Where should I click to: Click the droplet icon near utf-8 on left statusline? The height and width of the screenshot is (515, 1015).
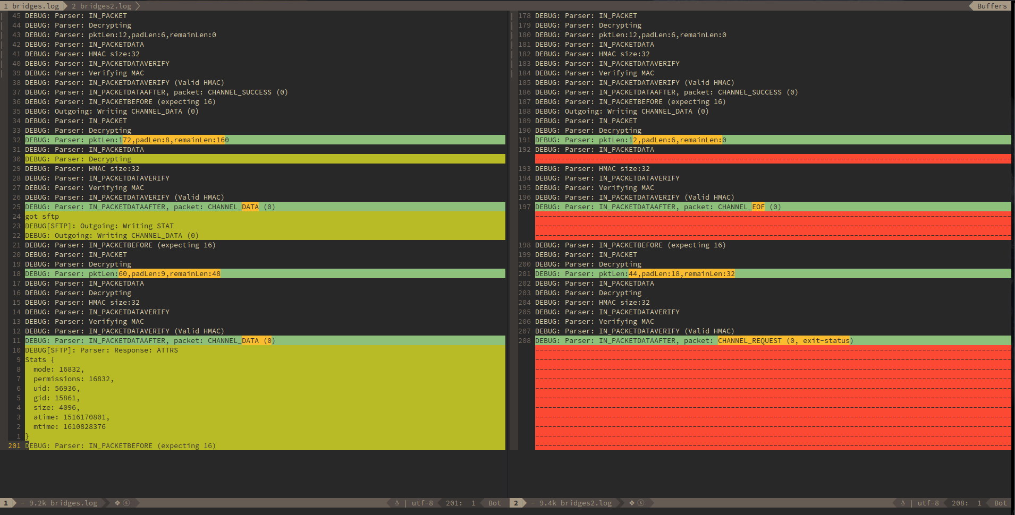point(397,503)
